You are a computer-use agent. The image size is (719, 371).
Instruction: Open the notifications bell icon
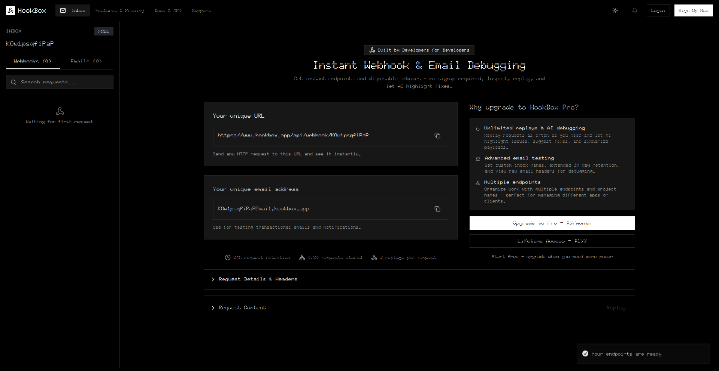[x=635, y=10]
